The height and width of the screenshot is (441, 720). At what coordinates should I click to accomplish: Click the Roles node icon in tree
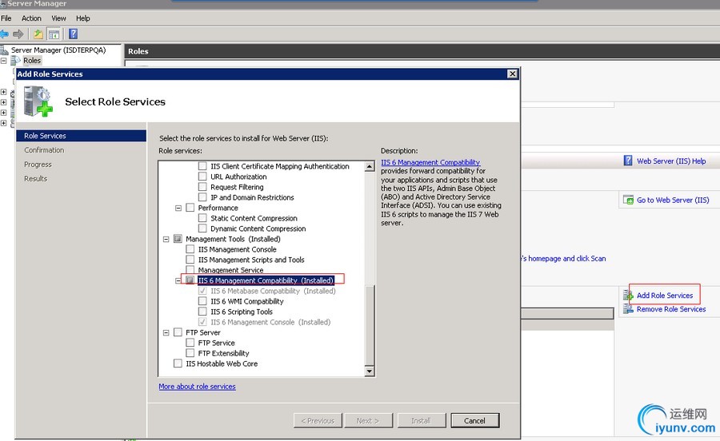click(15, 60)
